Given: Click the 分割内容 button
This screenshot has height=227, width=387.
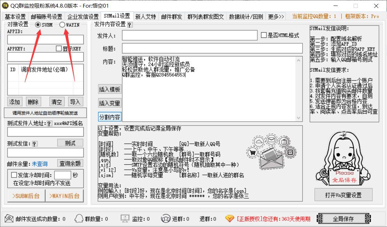Looking at the screenshot, I should tap(109, 117).
